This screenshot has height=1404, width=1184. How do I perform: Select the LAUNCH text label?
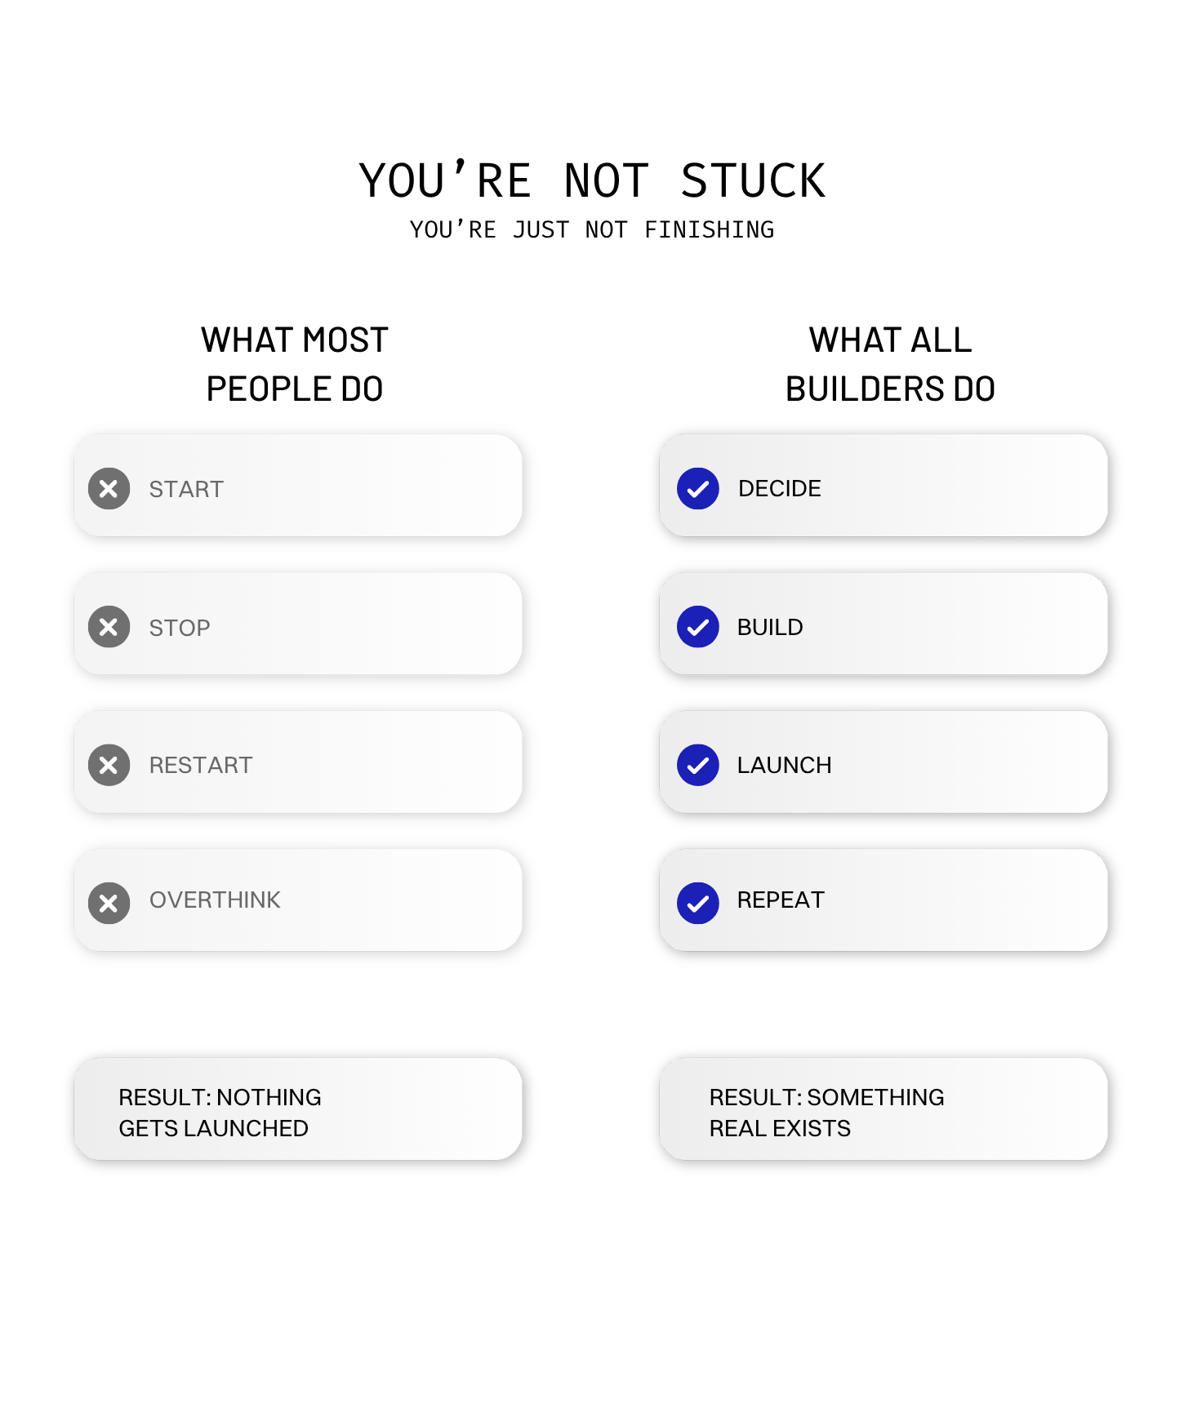pyautogui.click(x=784, y=765)
